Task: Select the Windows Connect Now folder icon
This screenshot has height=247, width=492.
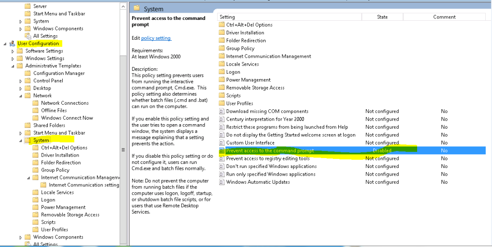Action: coord(36,118)
